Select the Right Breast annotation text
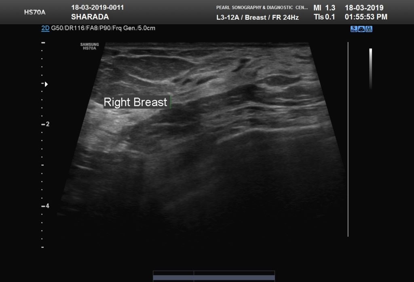 tap(135, 102)
